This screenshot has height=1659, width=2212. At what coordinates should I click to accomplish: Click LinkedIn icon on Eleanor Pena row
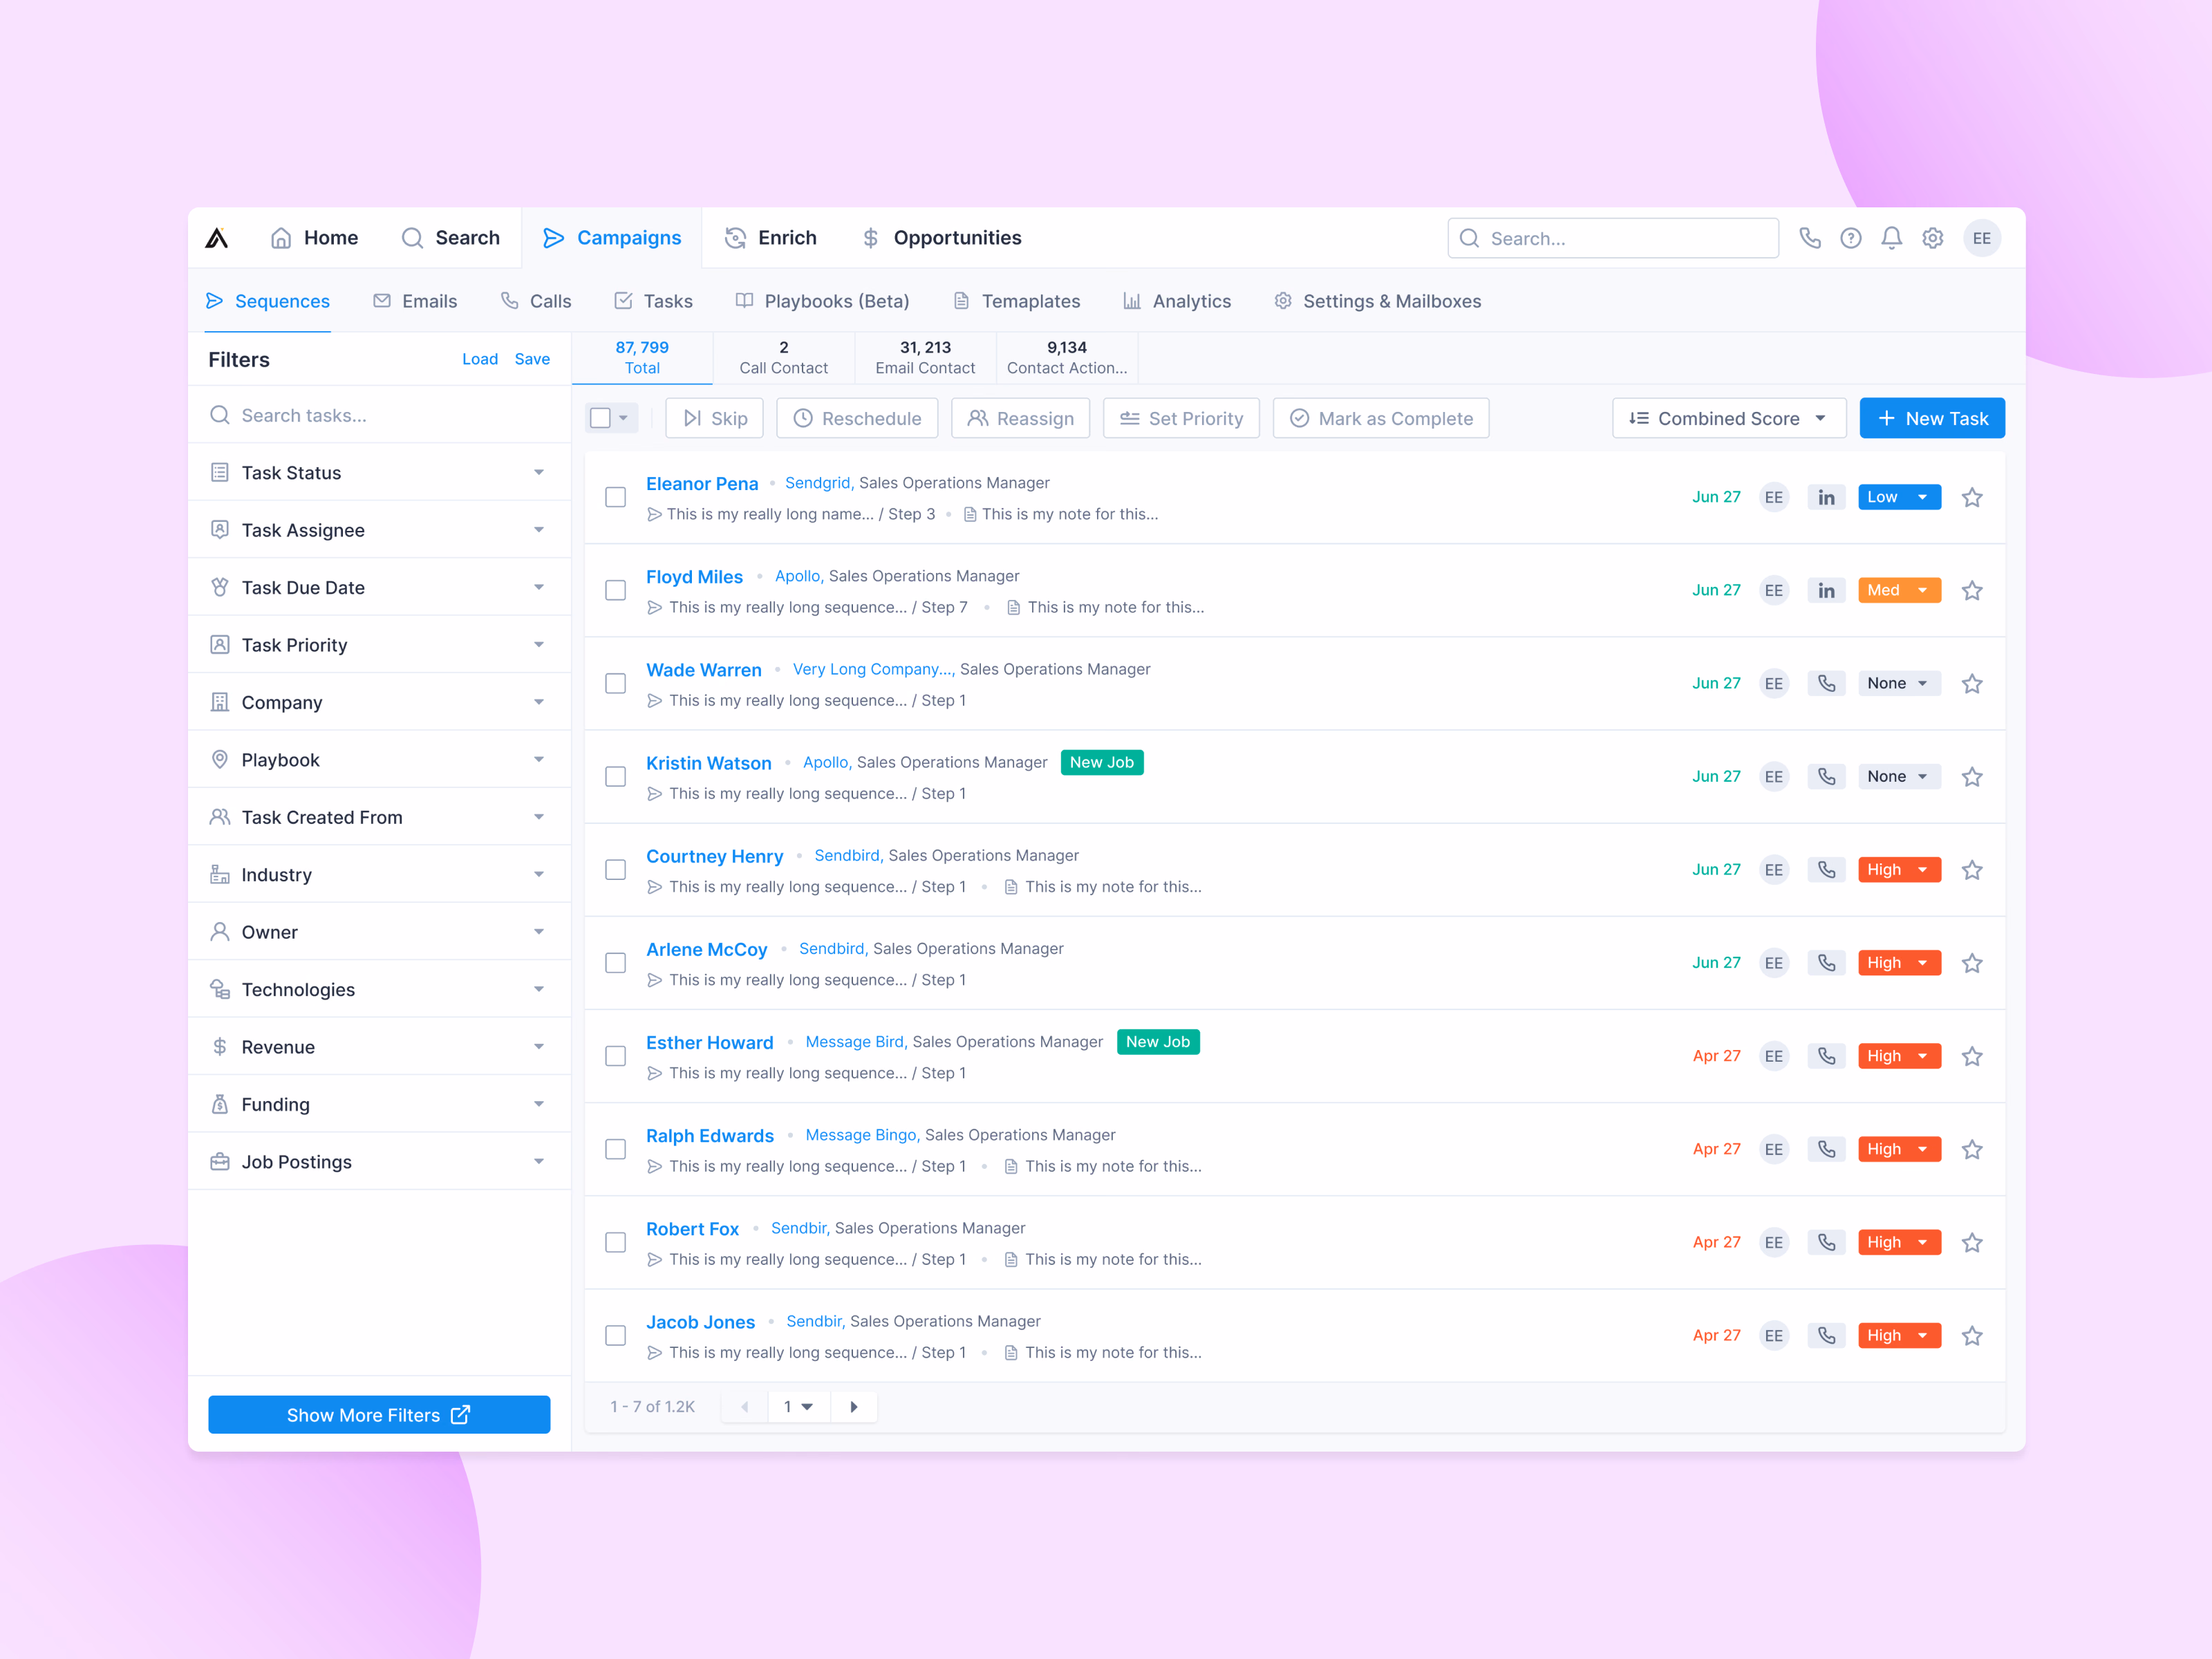click(x=1826, y=497)
